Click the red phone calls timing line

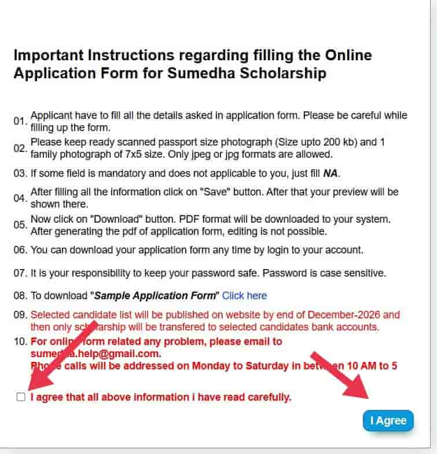tap(214, 366)
